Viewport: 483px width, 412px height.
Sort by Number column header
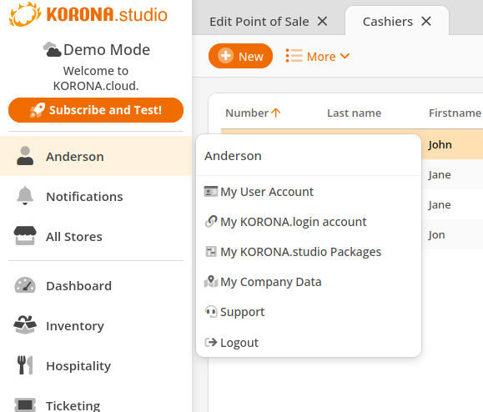tap(247, 113)
